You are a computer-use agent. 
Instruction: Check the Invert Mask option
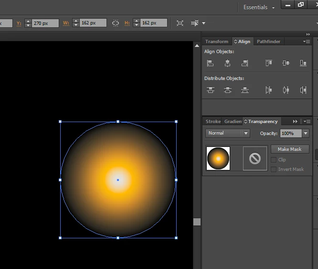[274, 169]
